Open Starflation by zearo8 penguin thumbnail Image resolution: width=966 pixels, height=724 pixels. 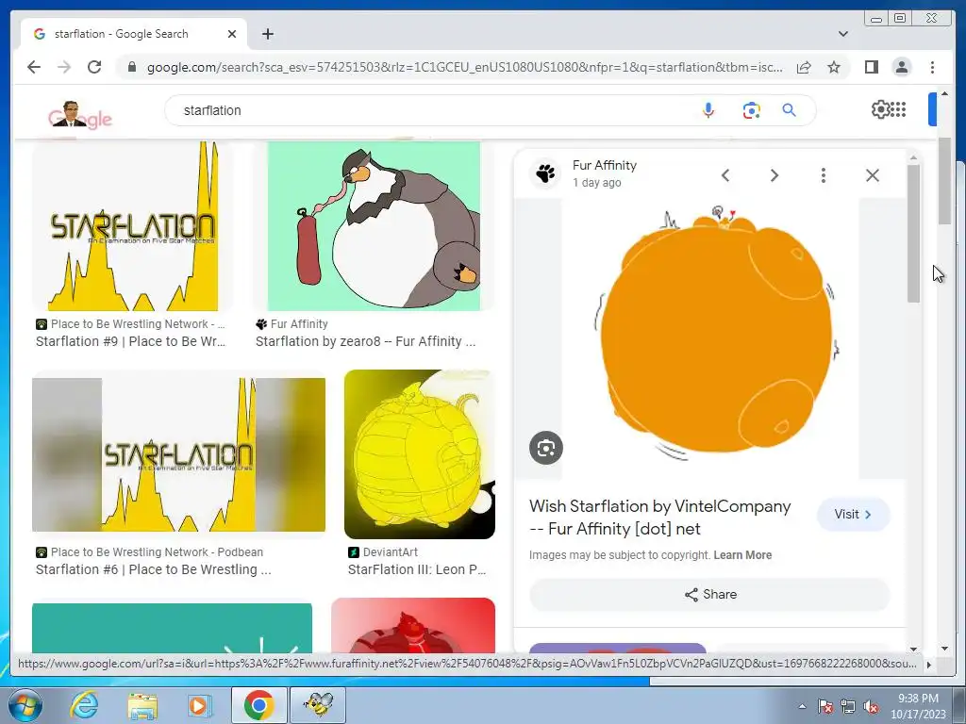tap(374, 226)
